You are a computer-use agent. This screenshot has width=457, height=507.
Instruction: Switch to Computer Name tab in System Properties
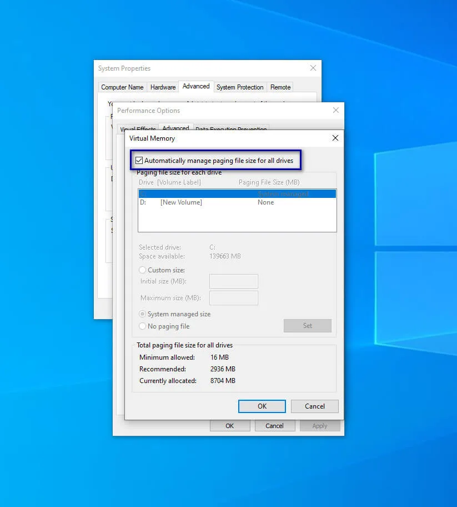point(122,87)
